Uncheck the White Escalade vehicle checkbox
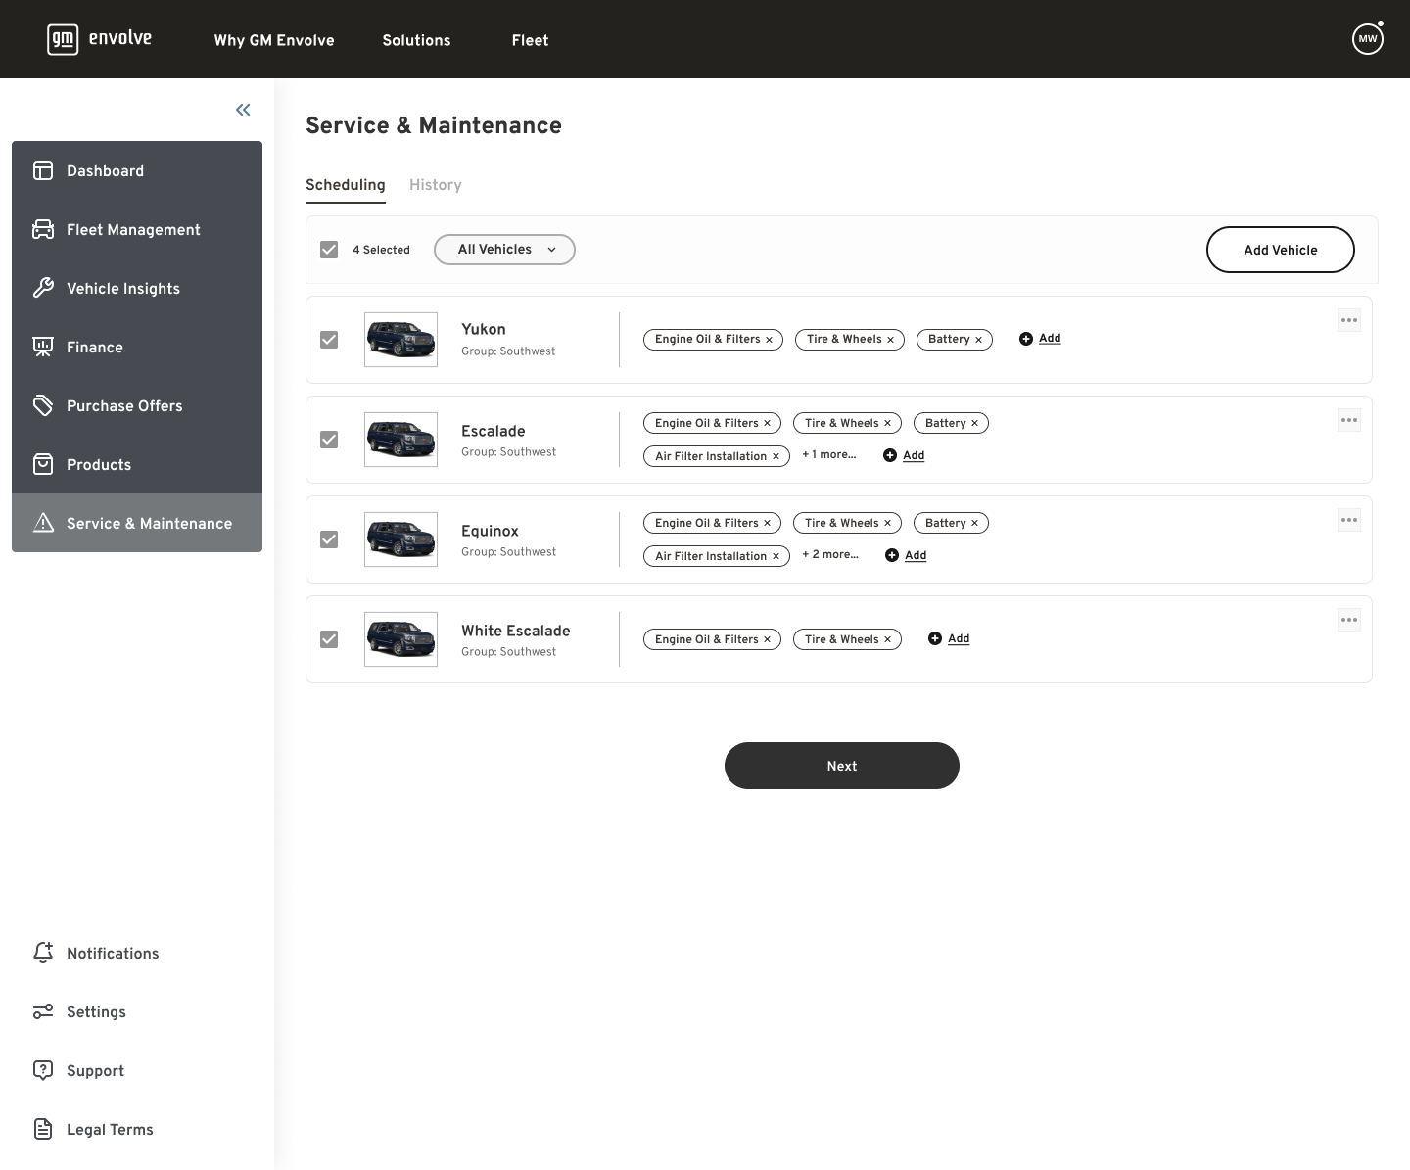This screenshot has height=1170, width=1410. point(329,639)
